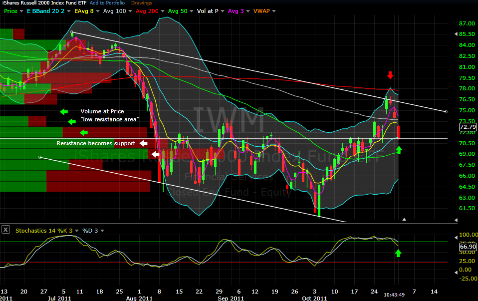Click the green arrow left of 'Volume at Price'
478x301 pixels.
[x=63, y=112]
